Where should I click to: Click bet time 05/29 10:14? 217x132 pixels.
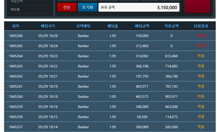(x=48, y=127)
